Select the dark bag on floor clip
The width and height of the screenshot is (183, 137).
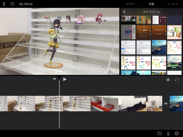click(x=132, y=103)
